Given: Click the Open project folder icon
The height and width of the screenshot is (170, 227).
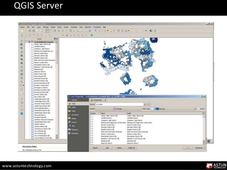Looking at the screenshot, I should pos(26,31).
